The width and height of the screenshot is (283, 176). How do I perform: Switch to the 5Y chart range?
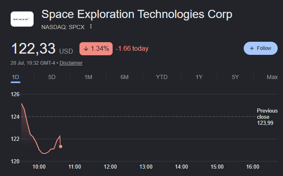coord(235,77)
